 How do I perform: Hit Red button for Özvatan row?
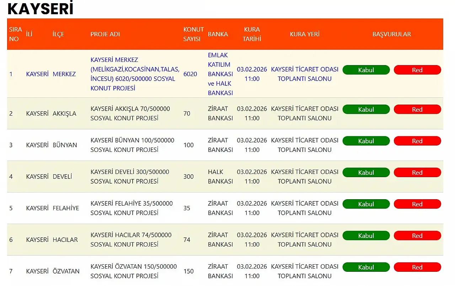point(417,267)
